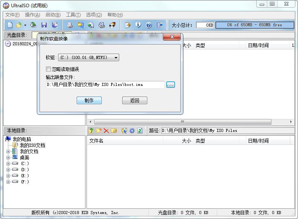Image resolution: width=298 pixels, height=219 pixels.
Task: Select 我的文档 in local tree
Action: pos(29,151)
